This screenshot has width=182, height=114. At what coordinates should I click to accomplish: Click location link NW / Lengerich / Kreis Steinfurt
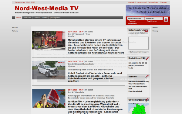79,35
